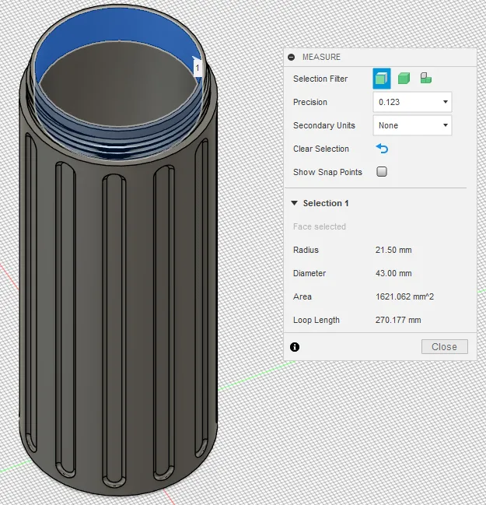Select the Face/Edge/Vertex selection filter
The width and height of the screenshot is (486, 505).
[381, 79]
